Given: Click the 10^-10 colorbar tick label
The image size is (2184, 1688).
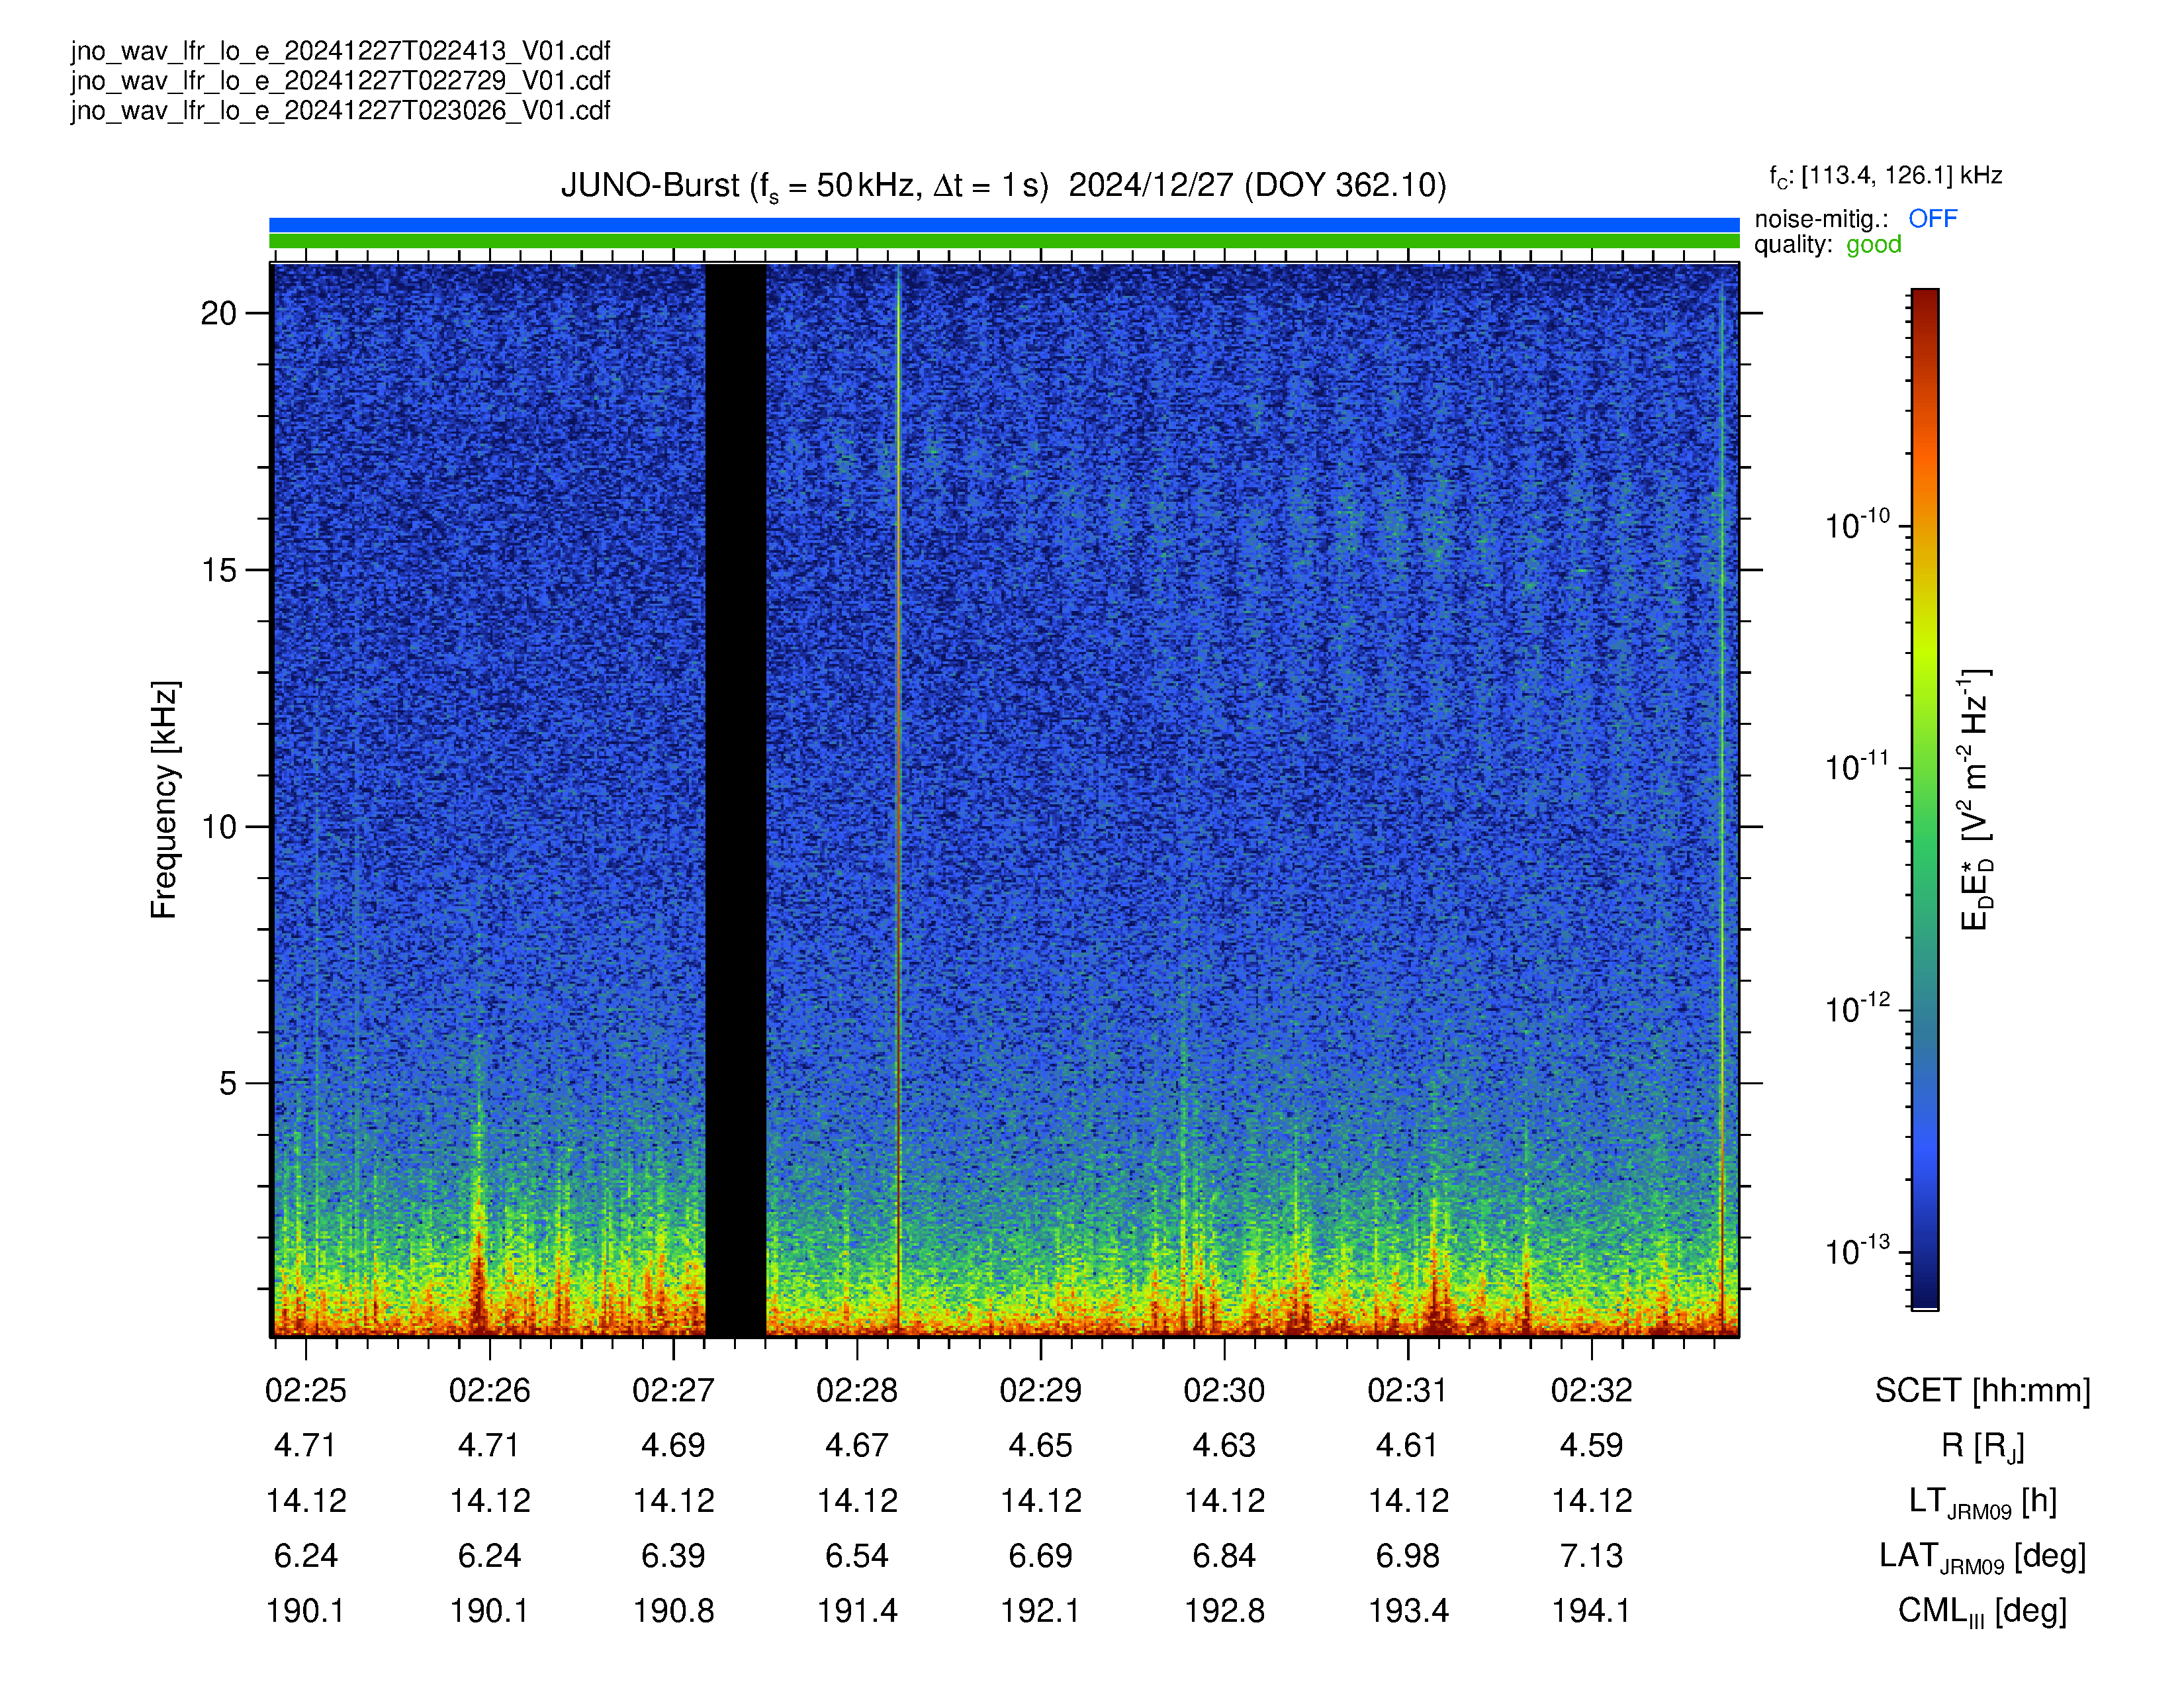Looking at the screenshot, I should (1858, 524).
